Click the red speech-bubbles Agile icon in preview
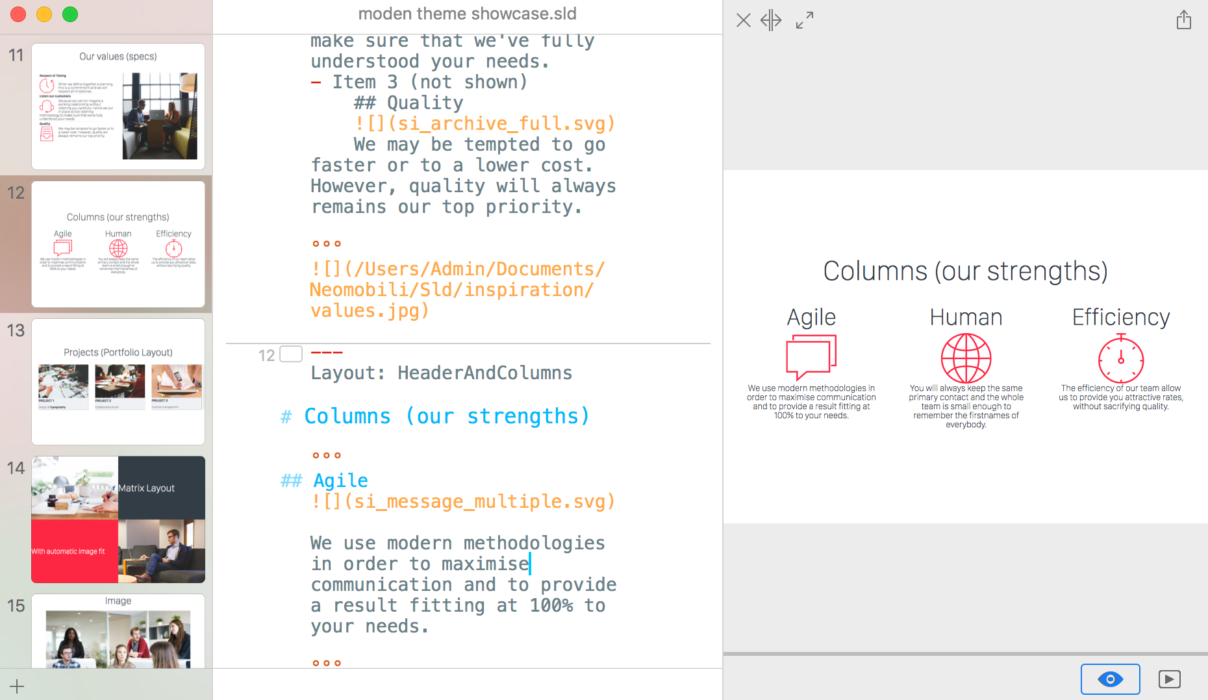The height and width of the screenshot is (700, 1208). [811, 356]
